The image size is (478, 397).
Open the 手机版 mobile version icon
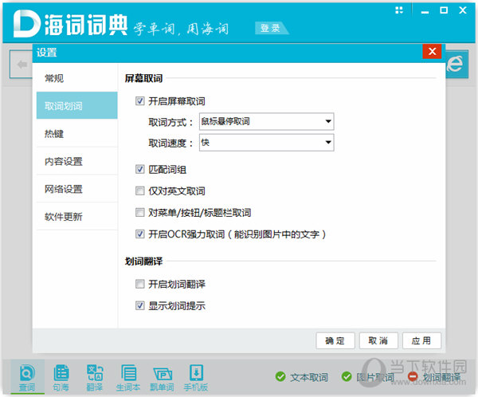pyautogui.click(x=196, y=377)
